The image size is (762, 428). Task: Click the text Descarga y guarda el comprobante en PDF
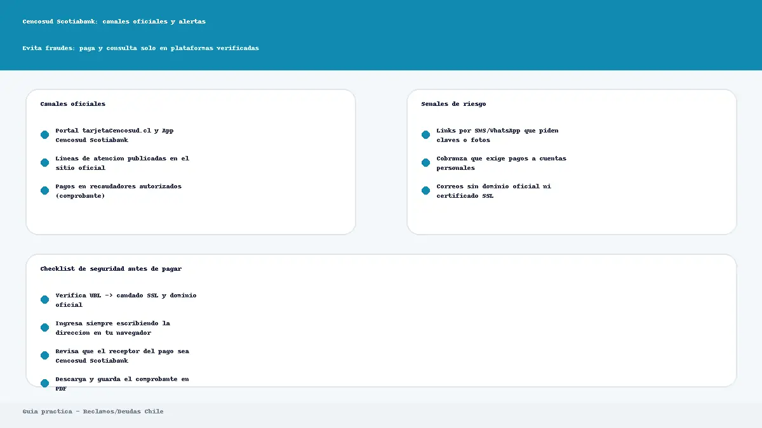(x=122, y=383)
